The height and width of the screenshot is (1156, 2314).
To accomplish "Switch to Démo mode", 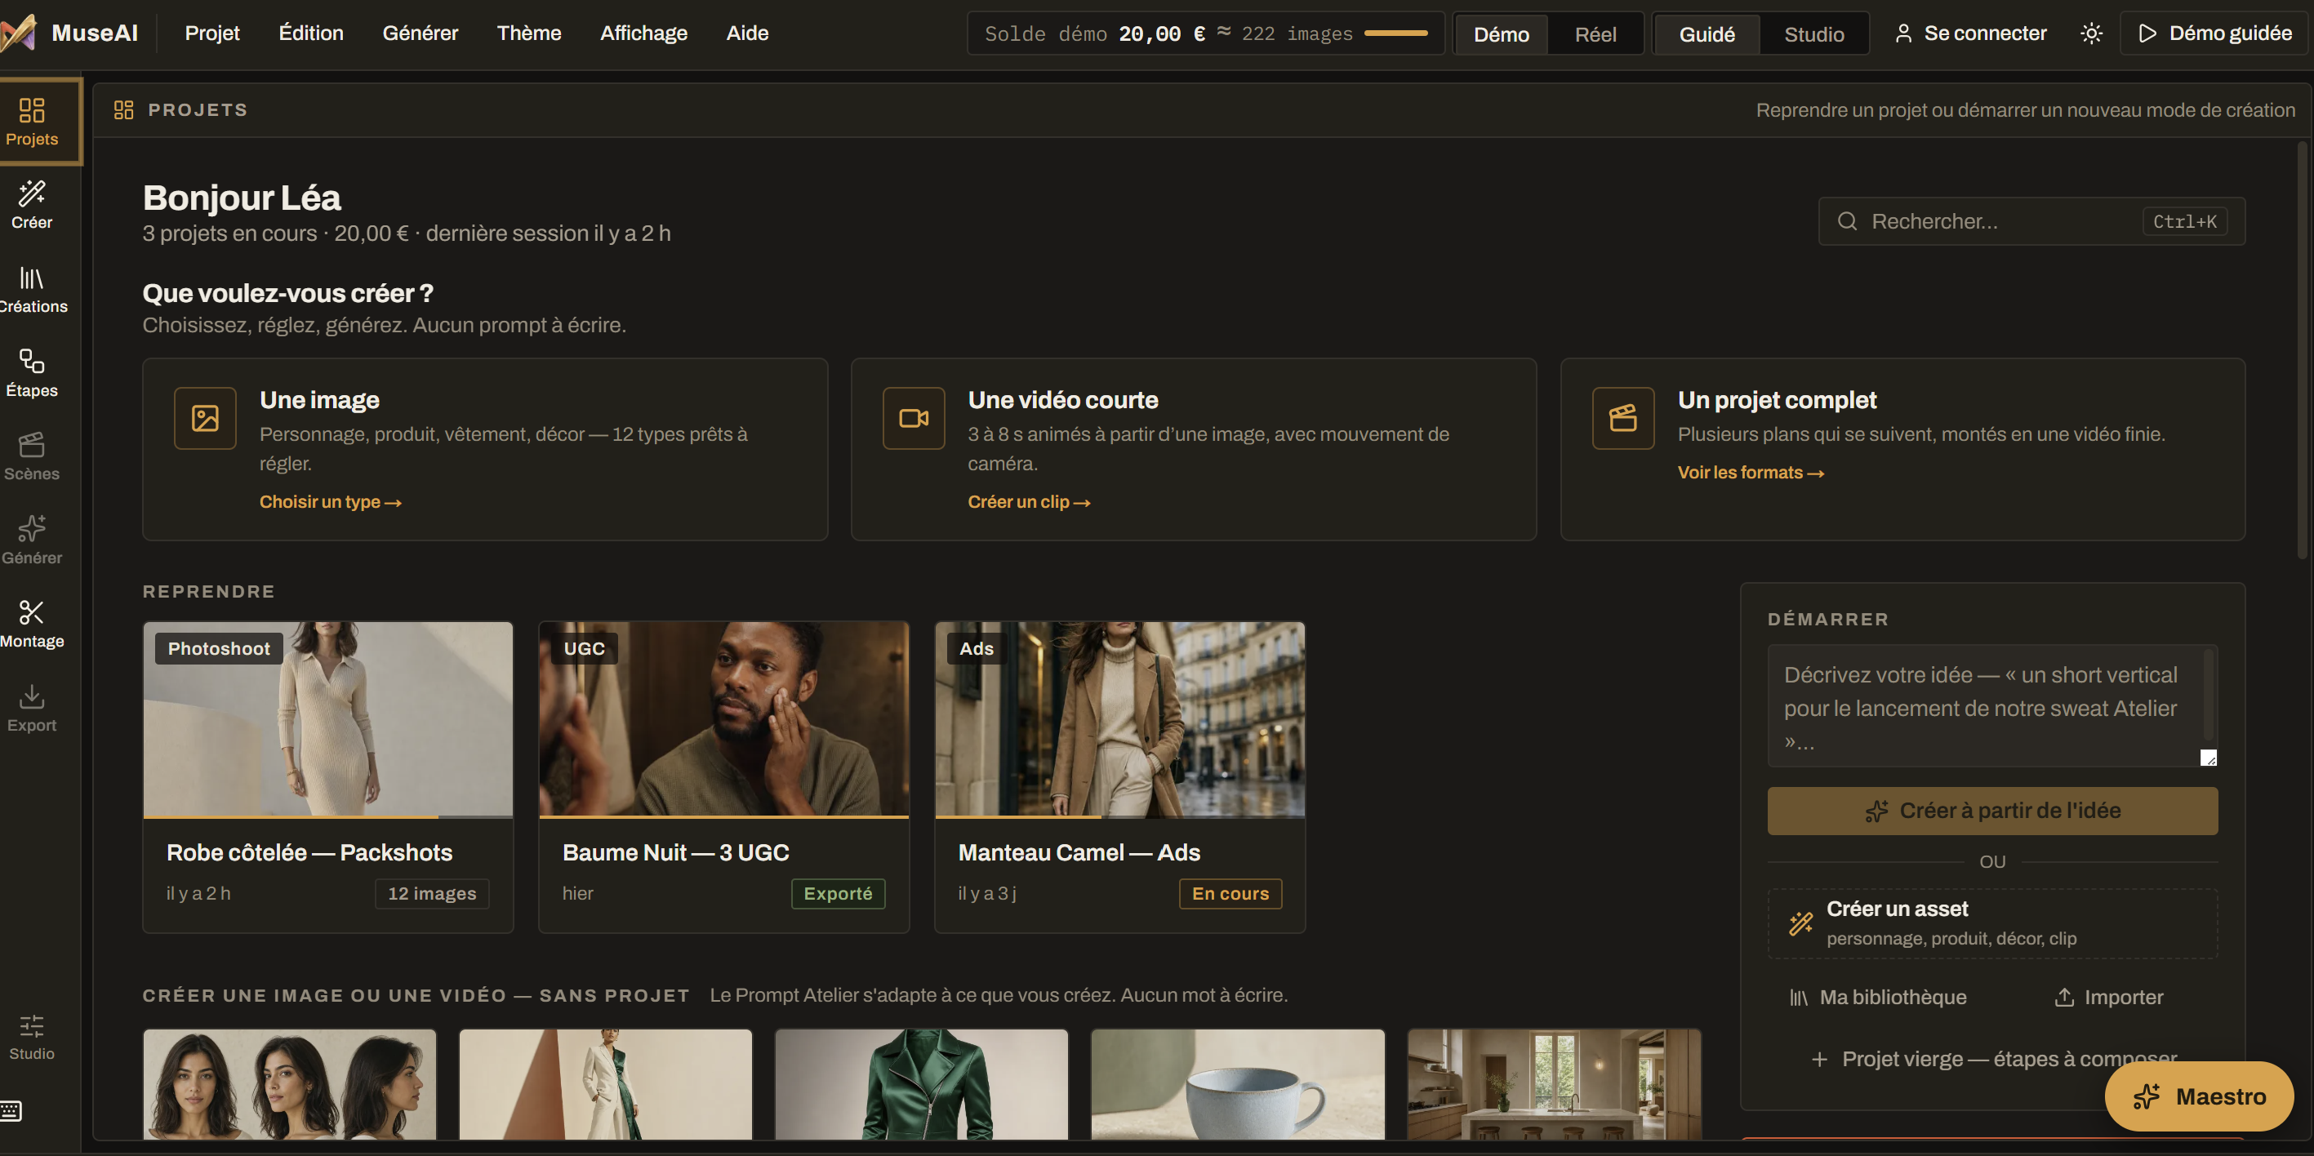I will pos(1501,34).
